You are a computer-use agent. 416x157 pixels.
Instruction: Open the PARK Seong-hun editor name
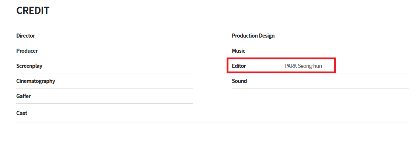point(304,66)
